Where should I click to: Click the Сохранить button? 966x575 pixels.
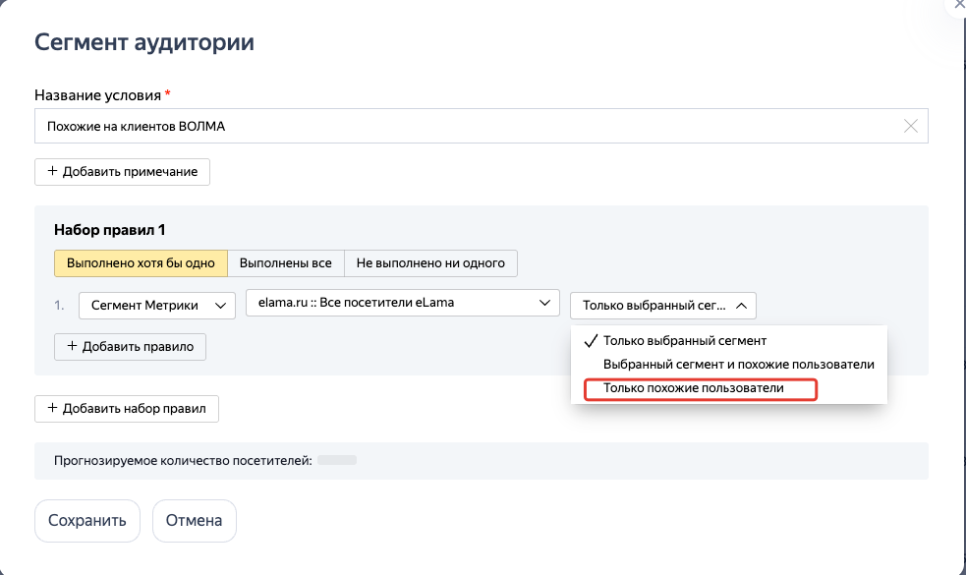tap(86, 521)
